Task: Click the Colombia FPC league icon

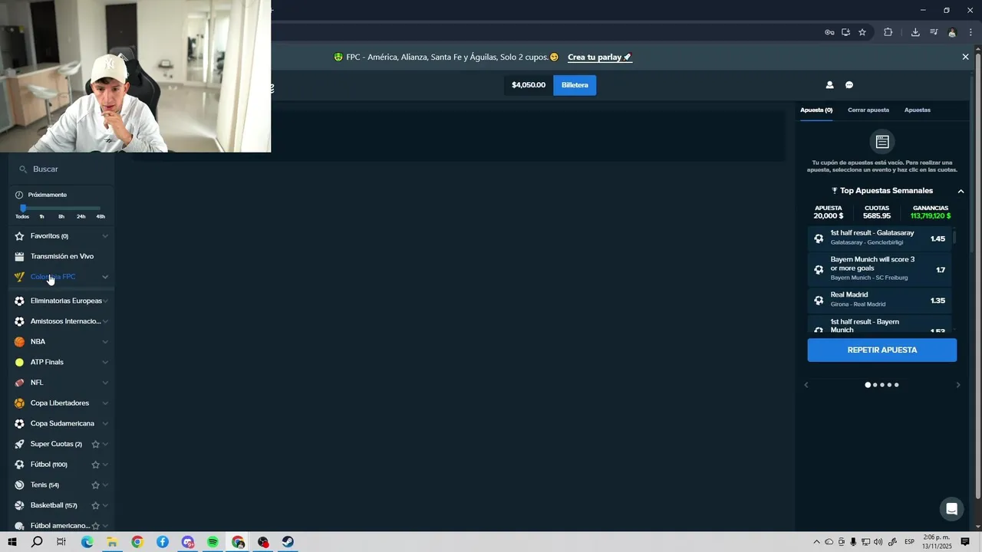Action: tap(19, 277)
